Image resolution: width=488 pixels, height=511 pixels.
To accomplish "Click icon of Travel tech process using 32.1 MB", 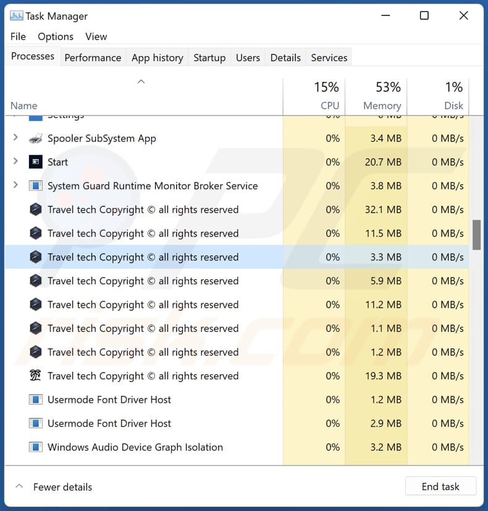I will tap(35, 209).
